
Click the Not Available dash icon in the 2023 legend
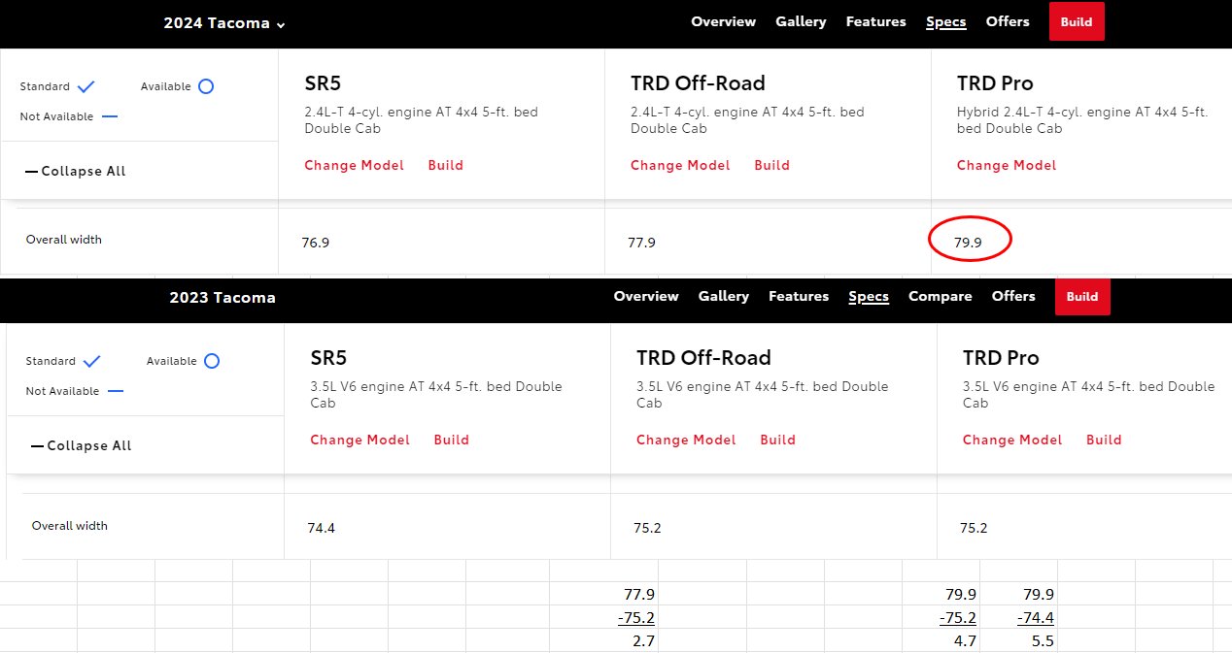[x=116, y=391]
